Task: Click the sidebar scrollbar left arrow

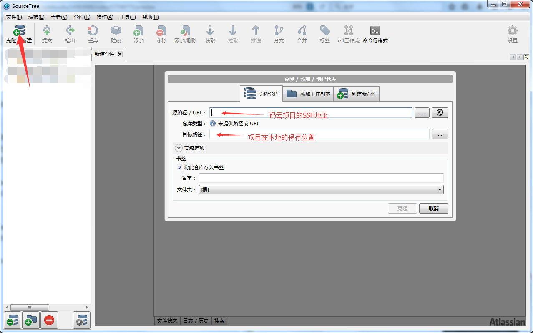Action: [x=6, y=307]
